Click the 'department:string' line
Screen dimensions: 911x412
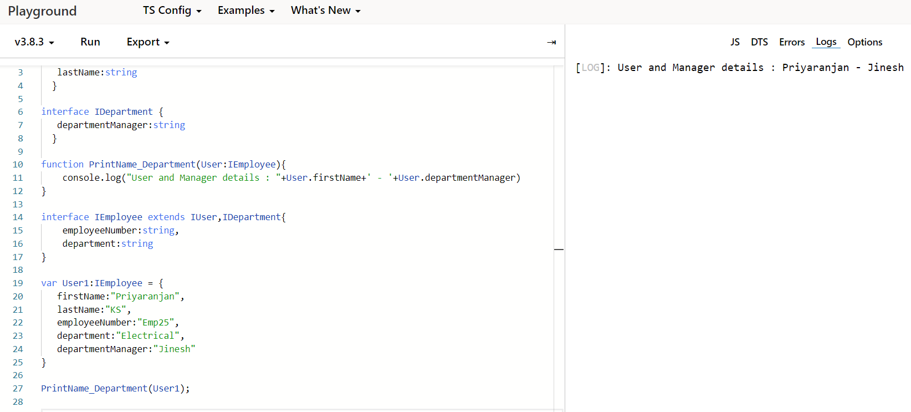(x=108, y=243)
